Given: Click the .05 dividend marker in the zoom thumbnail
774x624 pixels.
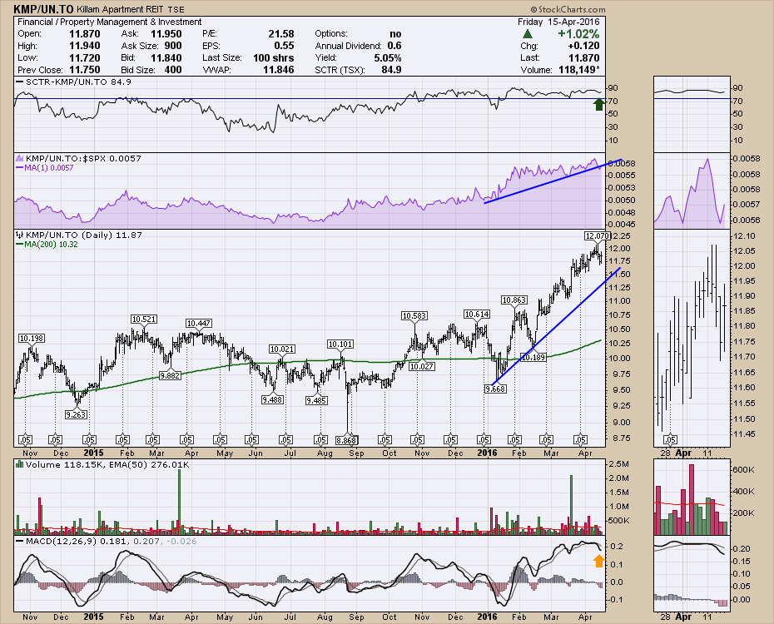Looking at the screenshot, I should tap(670, 439).
